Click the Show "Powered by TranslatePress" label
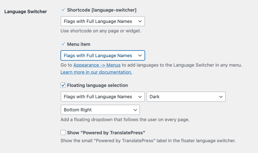 tap(106, 133)
